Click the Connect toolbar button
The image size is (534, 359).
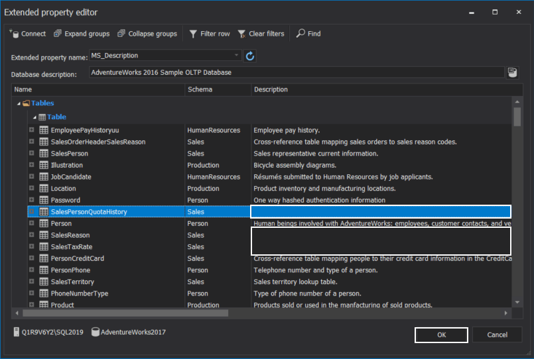click(28, 34)
